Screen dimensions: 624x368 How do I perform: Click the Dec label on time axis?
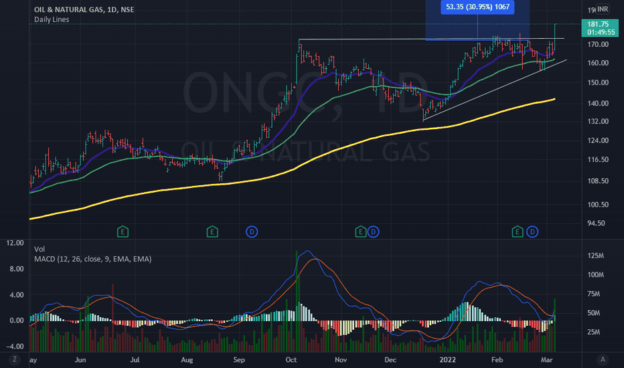tap(390, 360)
